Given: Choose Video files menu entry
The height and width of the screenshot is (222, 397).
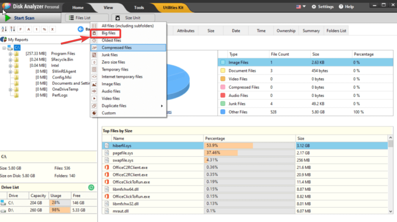Looking at the screenshot, I should click(128, 98).
